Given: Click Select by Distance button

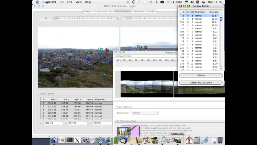Looking at the screenshot, I should point(201,83).
